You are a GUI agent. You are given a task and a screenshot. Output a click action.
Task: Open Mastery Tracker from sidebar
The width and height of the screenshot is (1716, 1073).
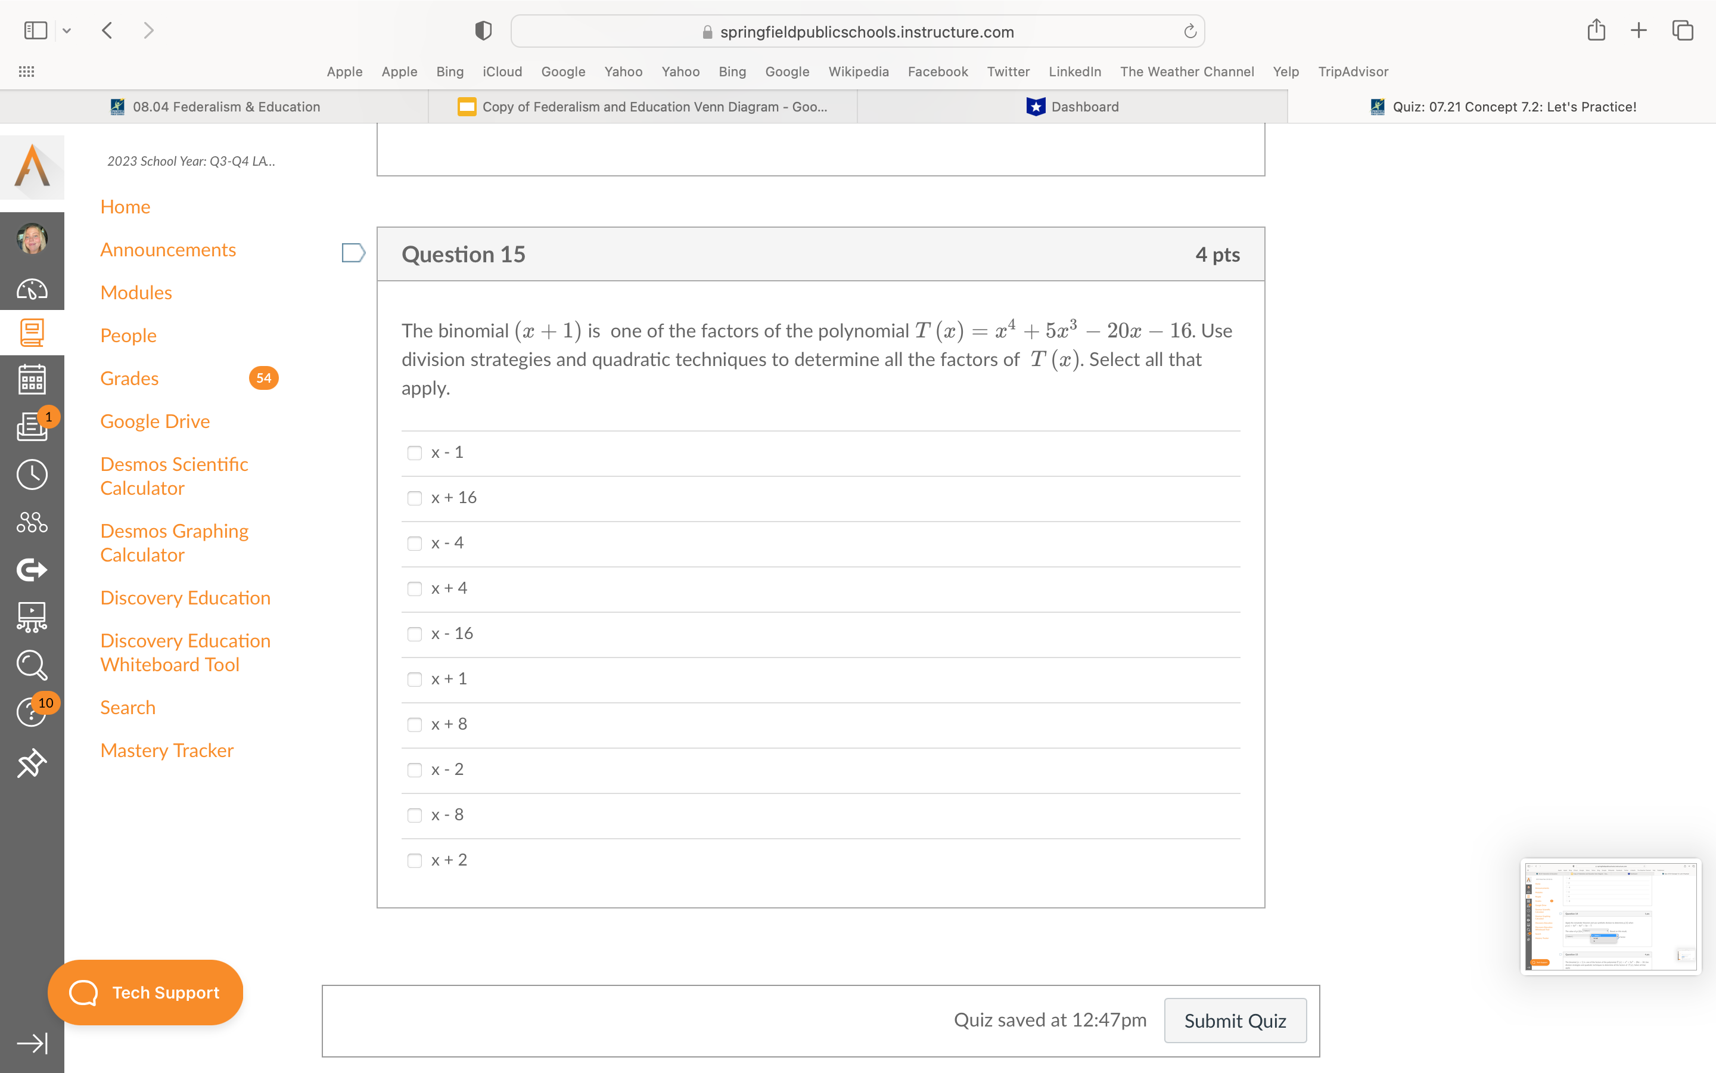coord(167,748)
